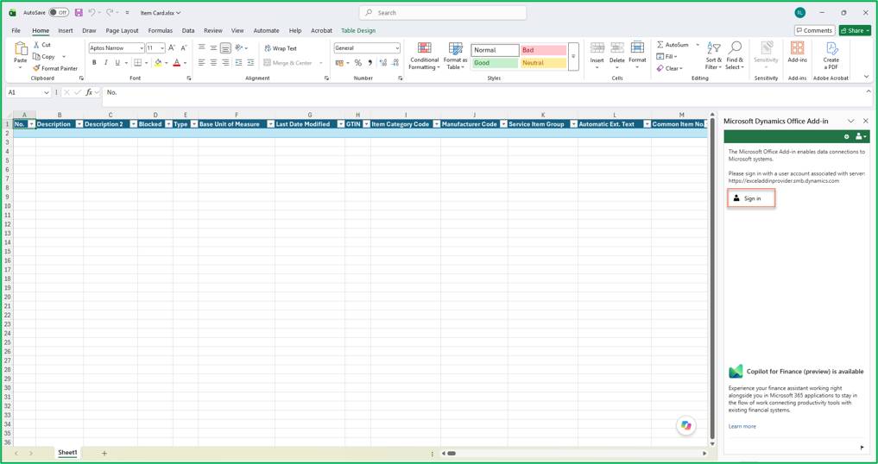Screen dimensions: 878x464
Task: Click the Delete cells icon
Action: coord(617,48)
